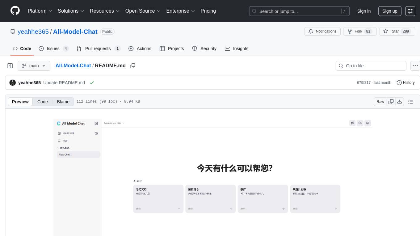
Task: Expand the Platform menu
Action: (x=40, y=11)
